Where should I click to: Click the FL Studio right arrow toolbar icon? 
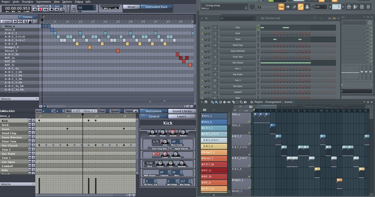(288, 7)
